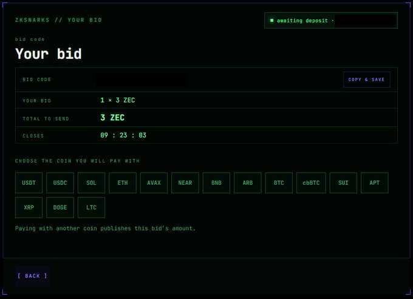This screenshot has height=299, width=413.
Task: Click the green status indicator square
Action: [x=272, y=20]
